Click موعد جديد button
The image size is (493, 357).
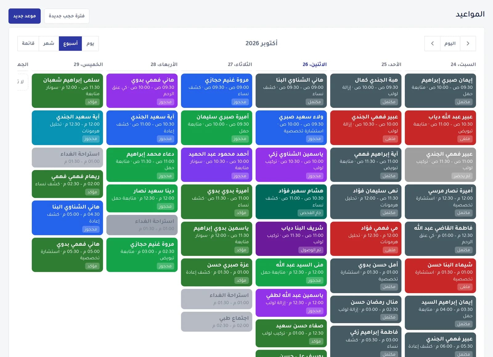pos(24,16)
